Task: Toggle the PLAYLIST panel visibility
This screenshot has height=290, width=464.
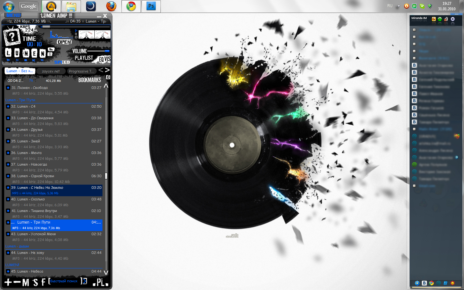Action: [x=84, y=58]
